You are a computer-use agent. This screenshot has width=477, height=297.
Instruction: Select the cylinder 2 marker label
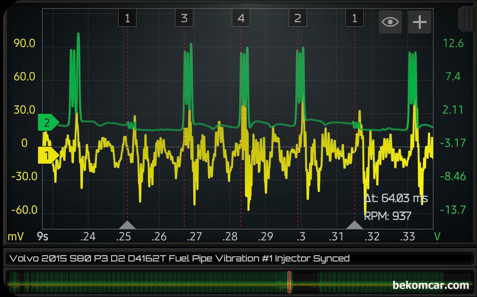[297, 18]
